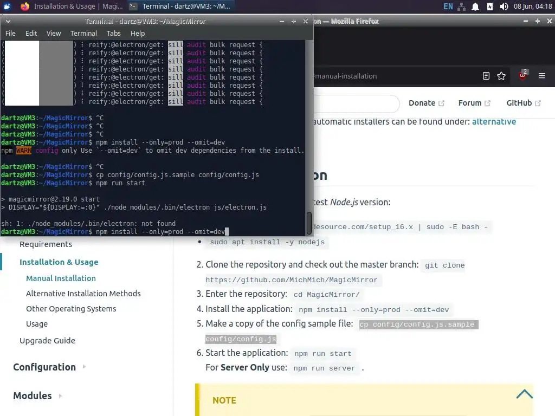
Task: Click highlighted 'cp config/config.js.sample' code
Action: click(x=418, y=324)
